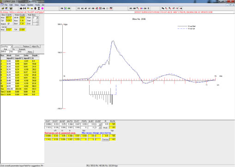Click the Replace button
The image size is (235, 167).
point(26,46)
